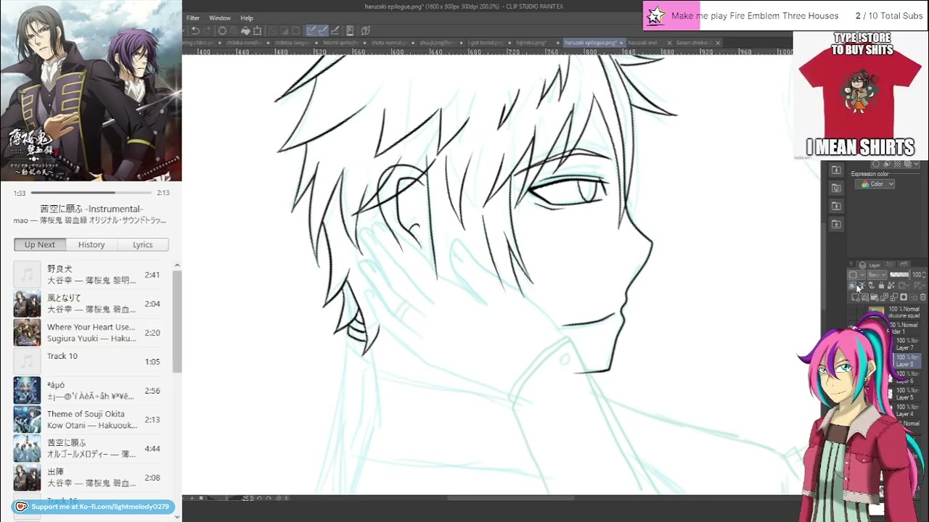Open the Help menu

(x=247, y=18)
